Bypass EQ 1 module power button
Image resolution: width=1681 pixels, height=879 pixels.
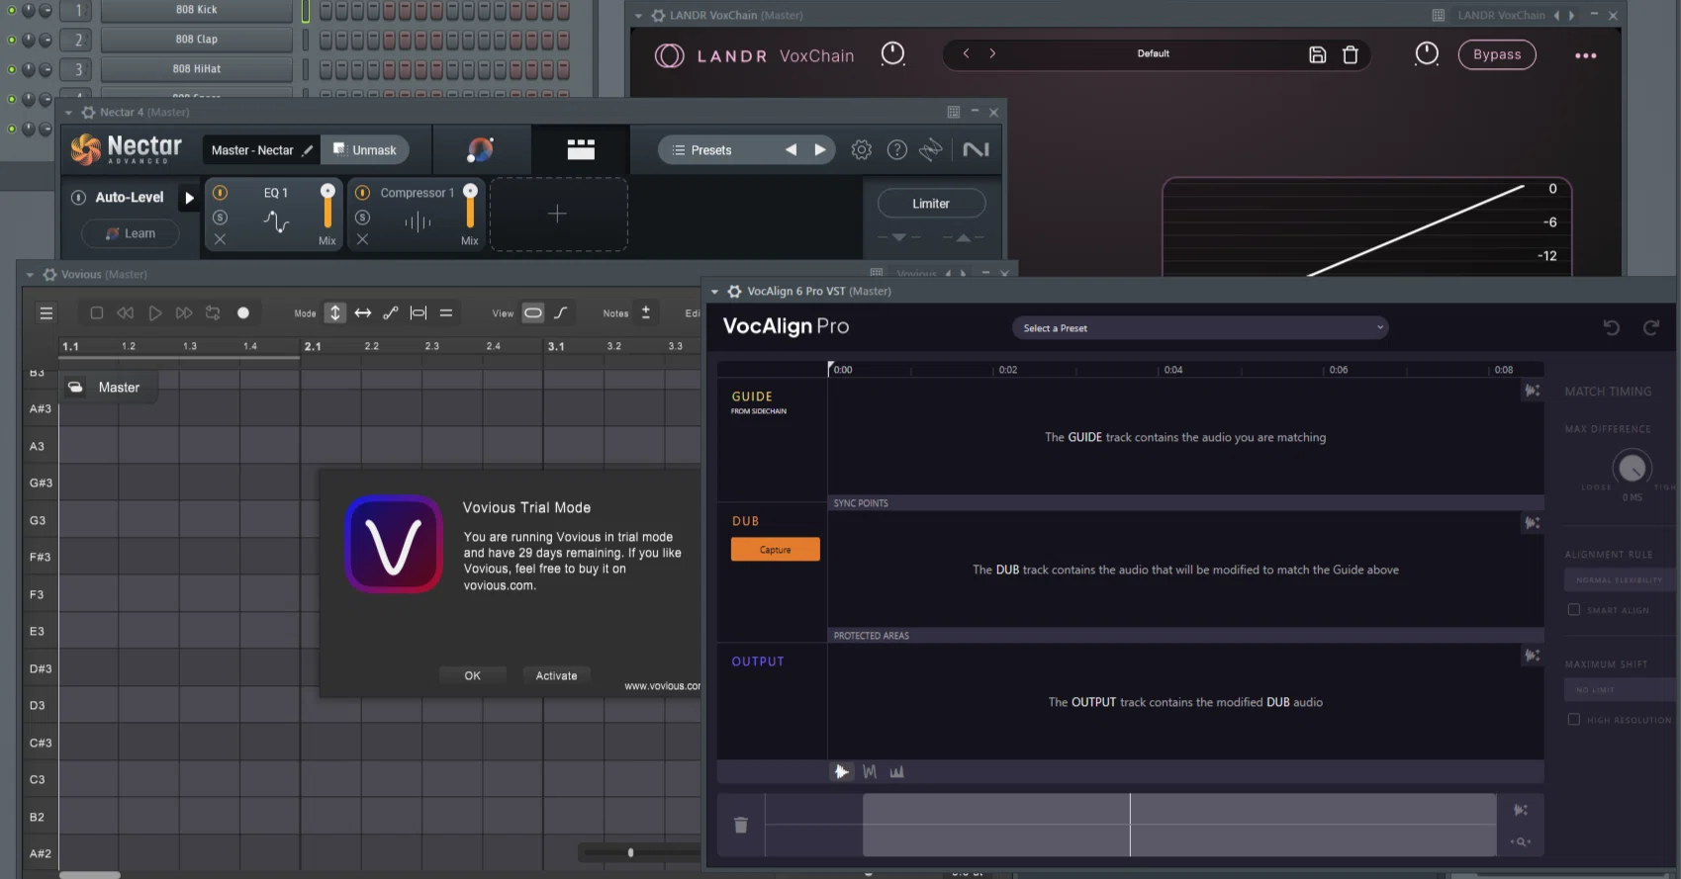(x=220, y=193)
